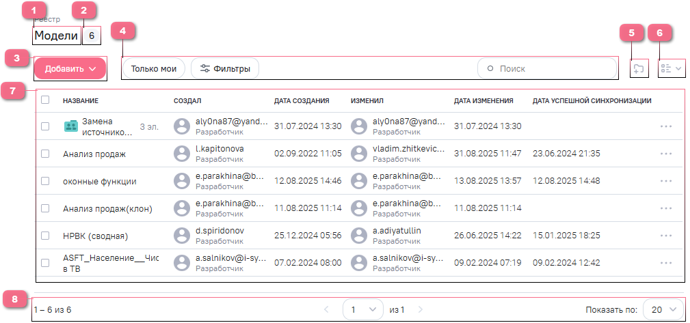Viewport: 690px width, 323px height.
Task: Open the оконные функции model
Action: (x=99, y=181)
